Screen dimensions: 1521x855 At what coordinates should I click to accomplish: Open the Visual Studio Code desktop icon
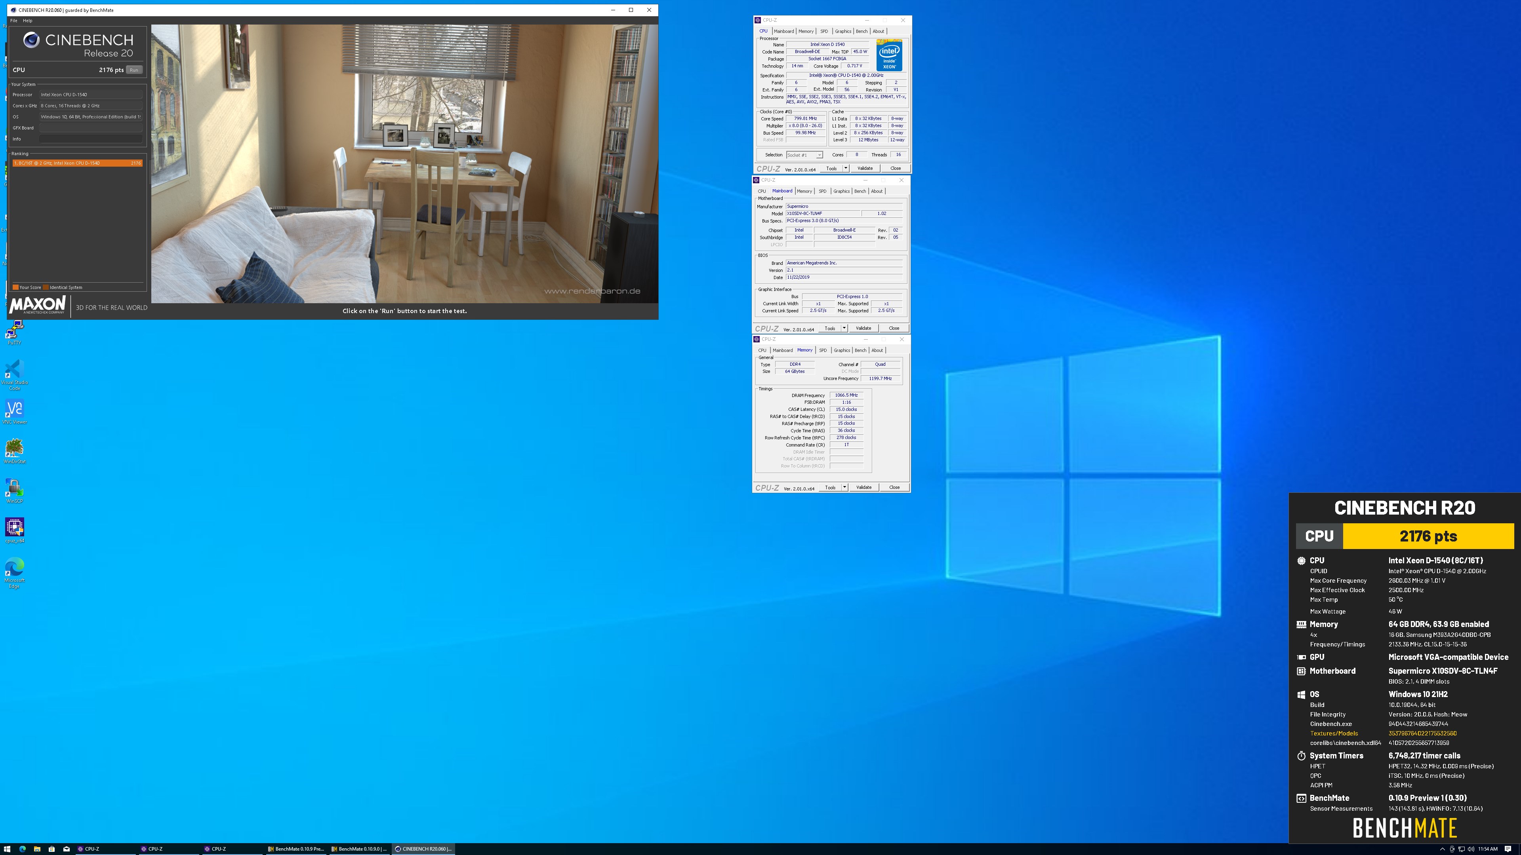(x=14, y=375)
